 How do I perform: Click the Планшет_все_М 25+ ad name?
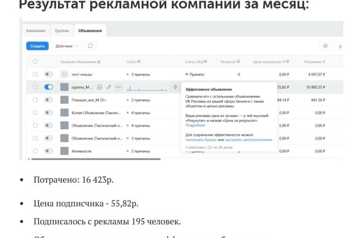tap(89, 100)
